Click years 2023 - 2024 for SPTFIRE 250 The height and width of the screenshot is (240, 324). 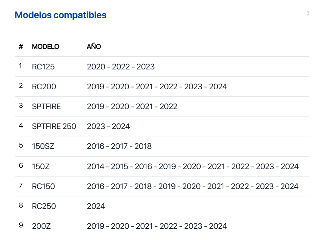tap(108, 126)
